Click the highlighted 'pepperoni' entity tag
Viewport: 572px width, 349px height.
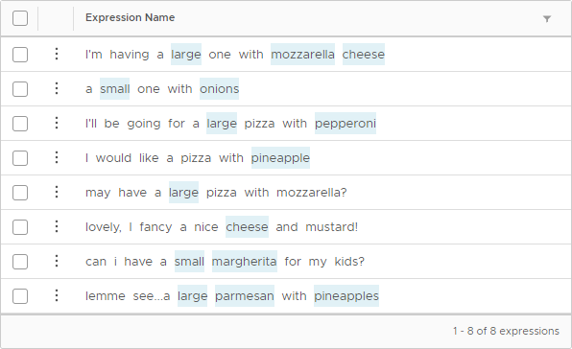coord(346,123)
